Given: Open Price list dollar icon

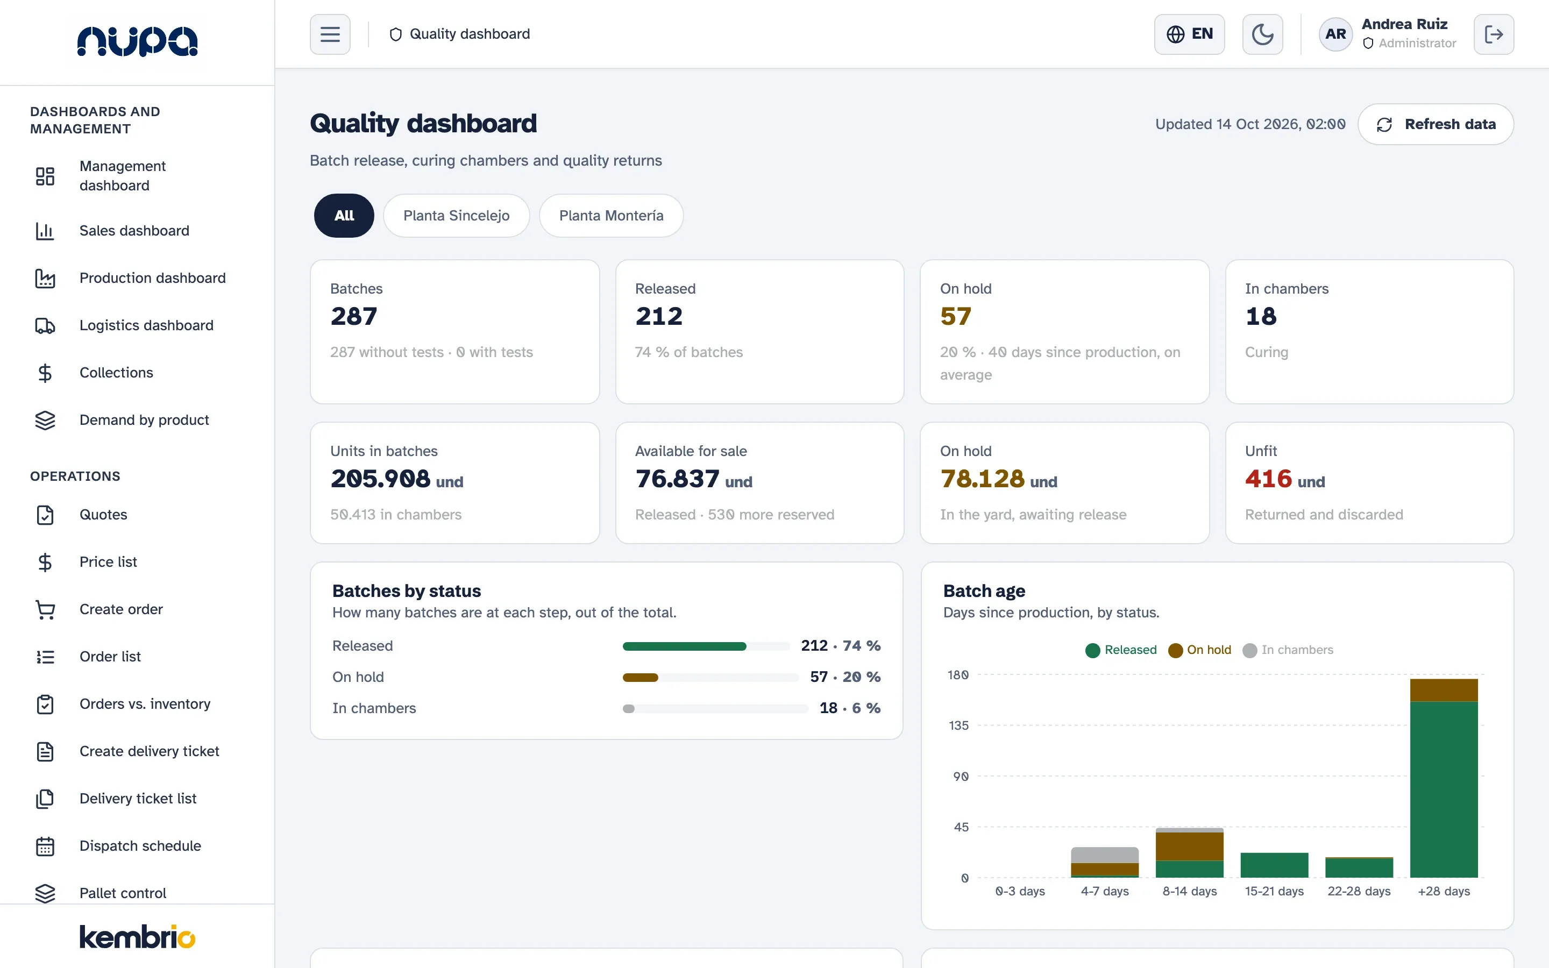Looking at the screenshot, I should tap(45, 562).
